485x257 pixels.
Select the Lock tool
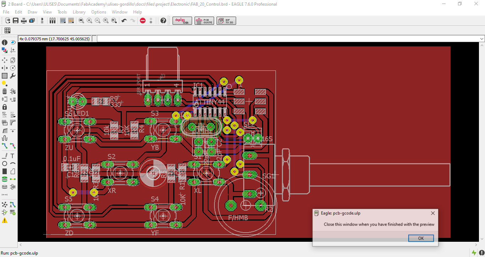[5, 107]
